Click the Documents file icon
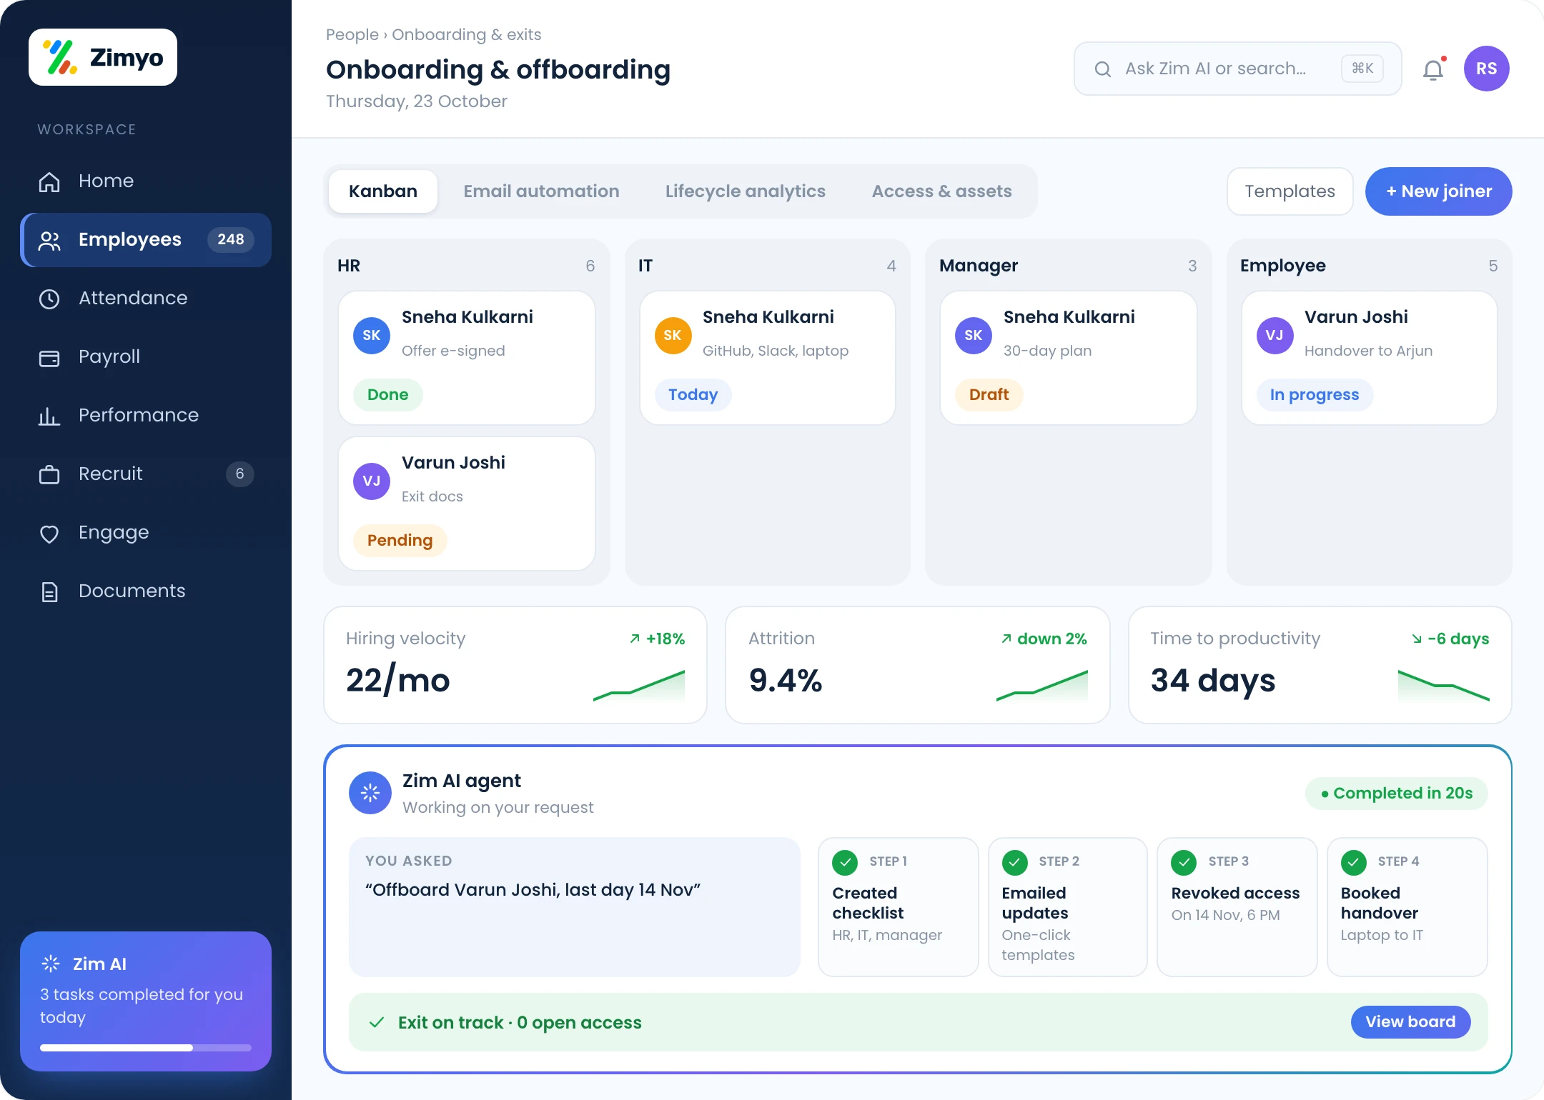1544x1100 pixels. [49, 591]
